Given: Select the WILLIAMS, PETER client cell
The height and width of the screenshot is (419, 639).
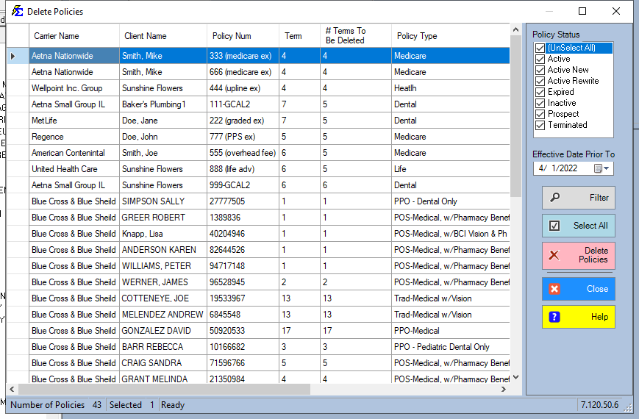Looking at the screenshot, I should click(163, 266).
